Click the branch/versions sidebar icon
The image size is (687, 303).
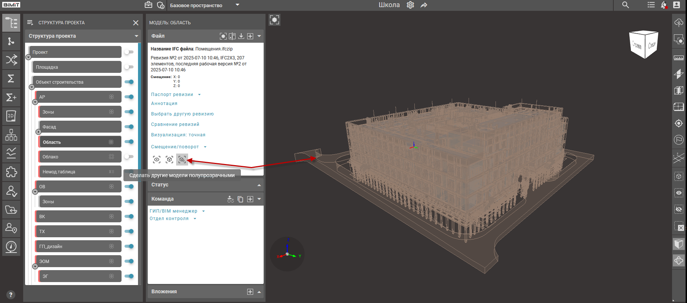11,41
